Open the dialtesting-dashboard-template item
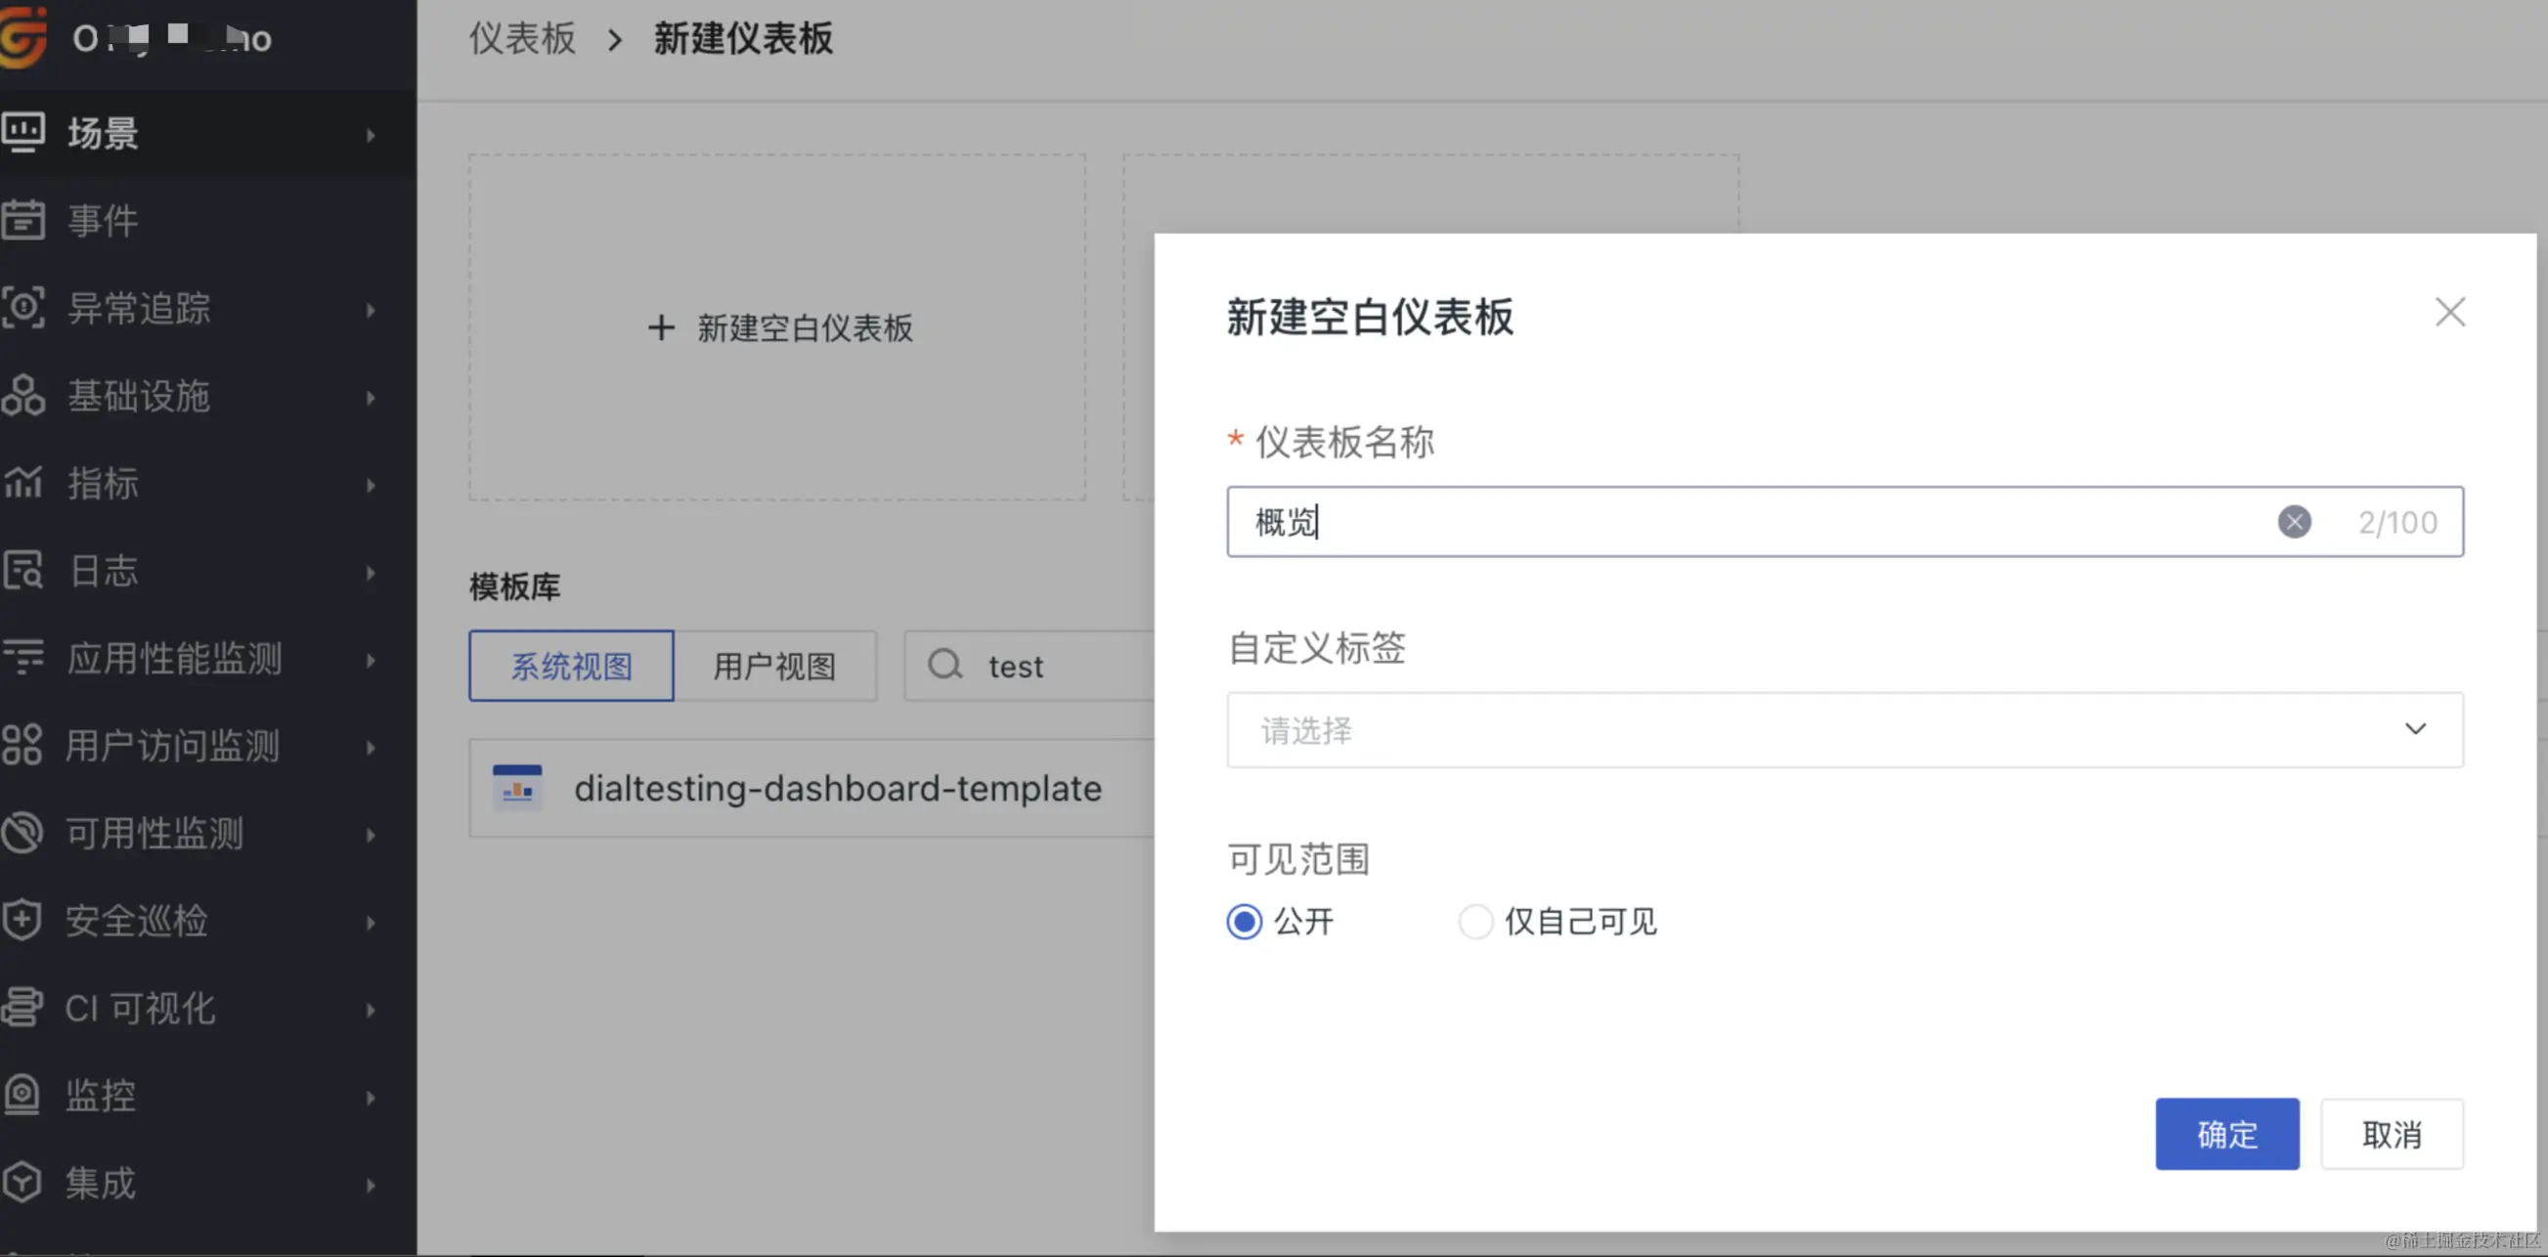Viewport: 2548px width, 1257px height. point(837,788)
